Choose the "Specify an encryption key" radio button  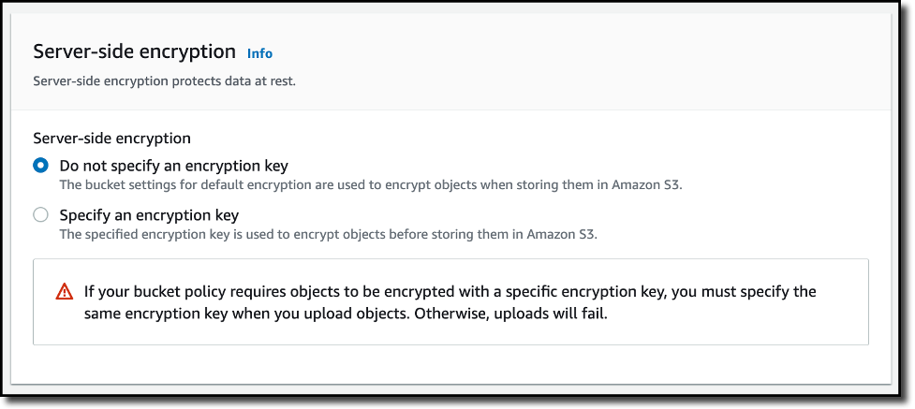pyautogui.click(x=40, y=215)
